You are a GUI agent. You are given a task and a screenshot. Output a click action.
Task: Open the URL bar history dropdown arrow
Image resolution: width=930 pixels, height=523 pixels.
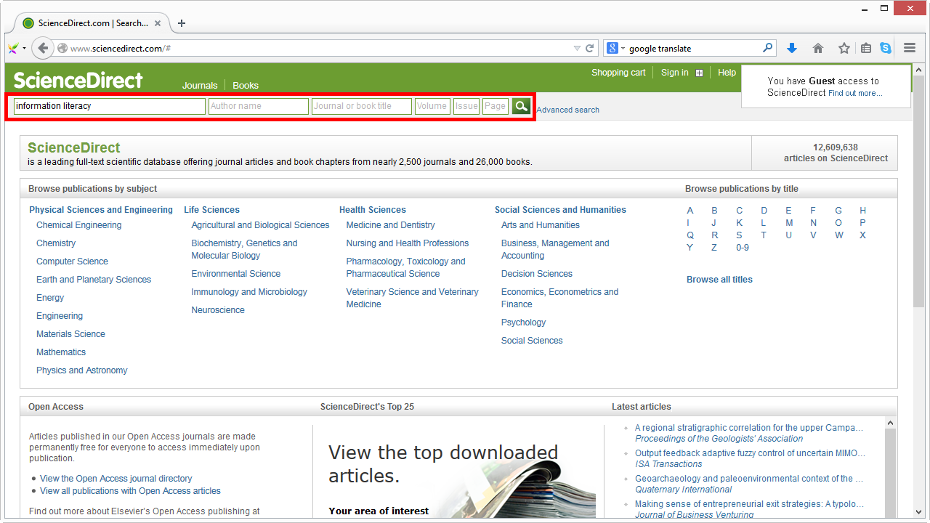(x=577, y=49)
